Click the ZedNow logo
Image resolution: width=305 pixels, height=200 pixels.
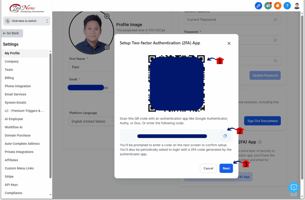(27, 8)
